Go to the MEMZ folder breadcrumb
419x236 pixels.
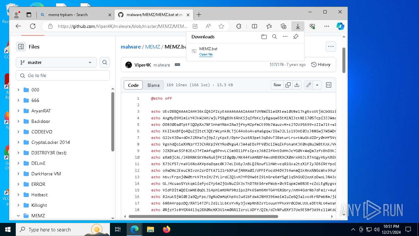(153, 47)
